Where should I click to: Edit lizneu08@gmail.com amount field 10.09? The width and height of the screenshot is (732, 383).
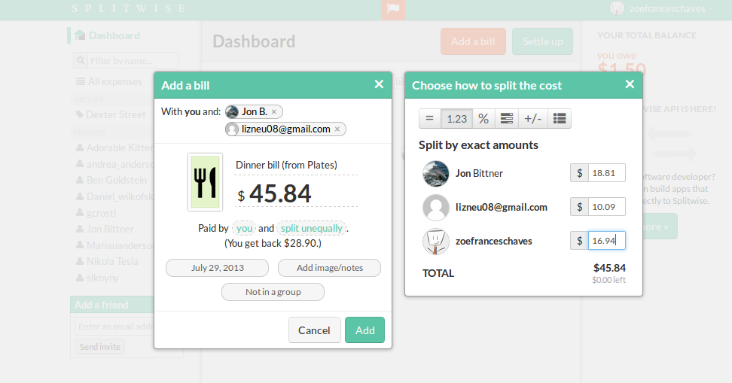[606, 207]
